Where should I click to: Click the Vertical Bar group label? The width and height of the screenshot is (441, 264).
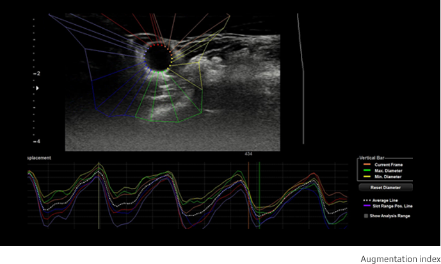point(371,158)
